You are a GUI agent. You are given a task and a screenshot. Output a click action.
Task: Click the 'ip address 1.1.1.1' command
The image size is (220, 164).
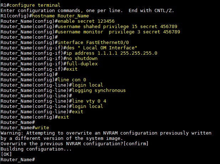(x=112, y=53)
